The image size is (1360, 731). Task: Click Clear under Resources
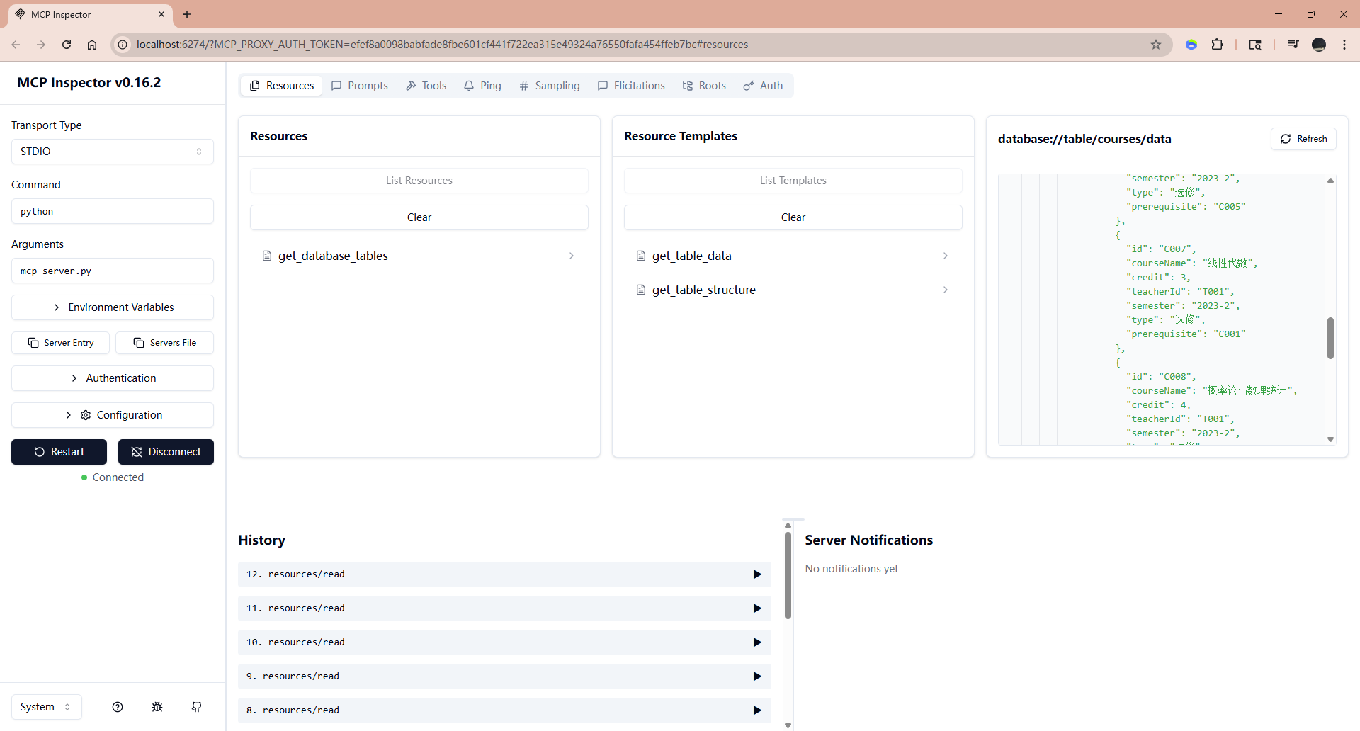(x=419, y=217)
